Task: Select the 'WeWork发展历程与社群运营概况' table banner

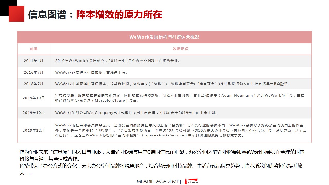Action: [x=164, y=37]
